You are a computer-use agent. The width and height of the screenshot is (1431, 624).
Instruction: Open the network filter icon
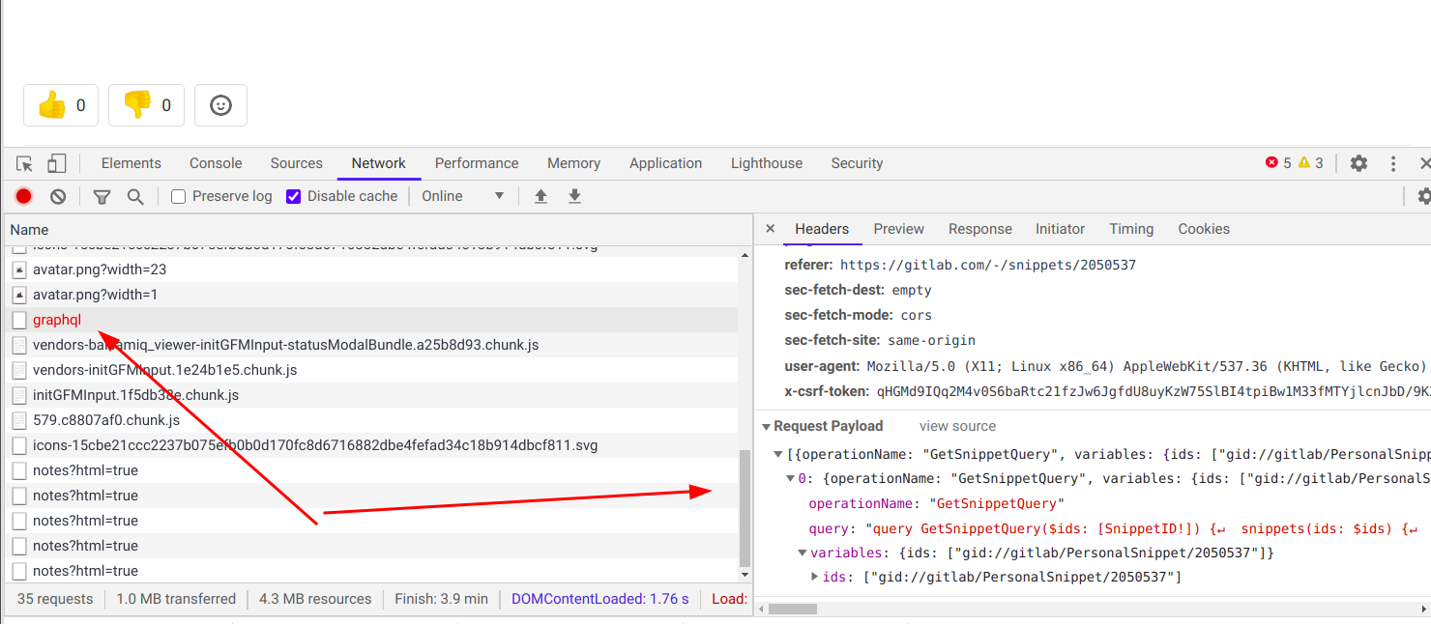(102, 196)
